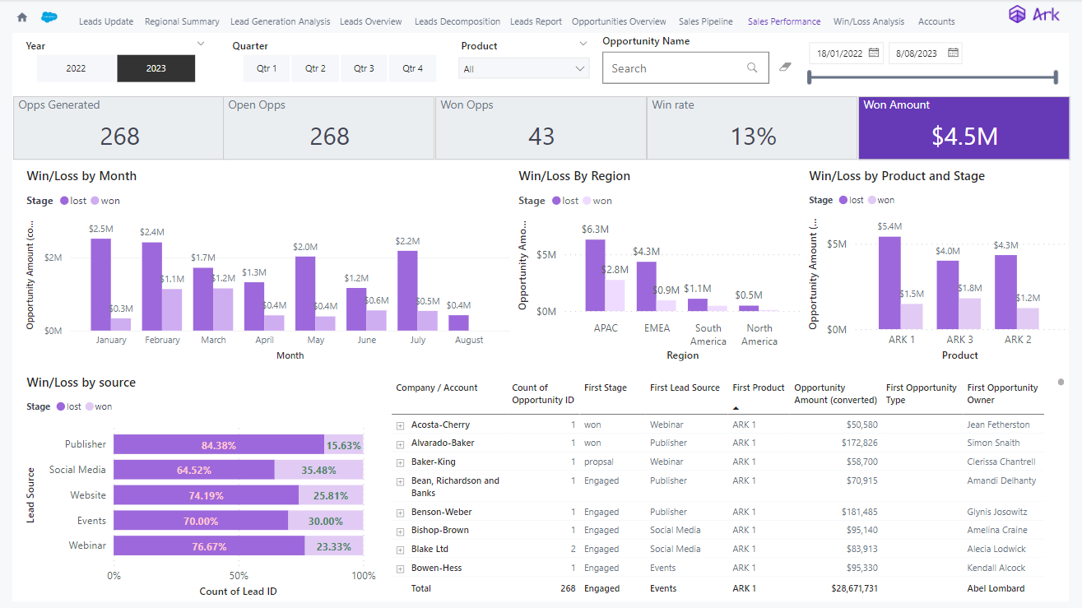Enable the Qtr 3 quarter filter
The width and height of the screenshot is (1082, 608).
click(364, 68)
